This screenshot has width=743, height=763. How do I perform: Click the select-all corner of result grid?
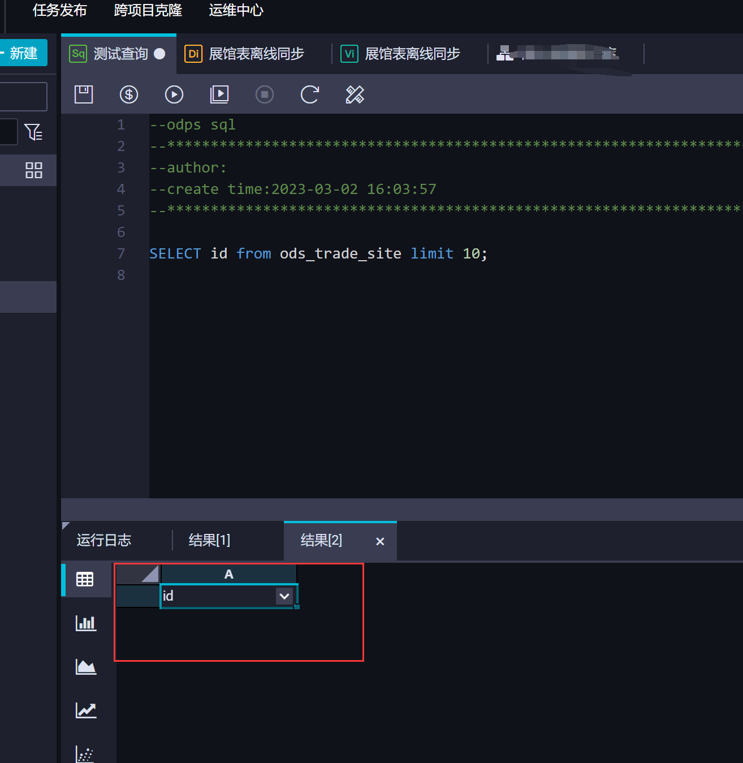coord(138,574)
